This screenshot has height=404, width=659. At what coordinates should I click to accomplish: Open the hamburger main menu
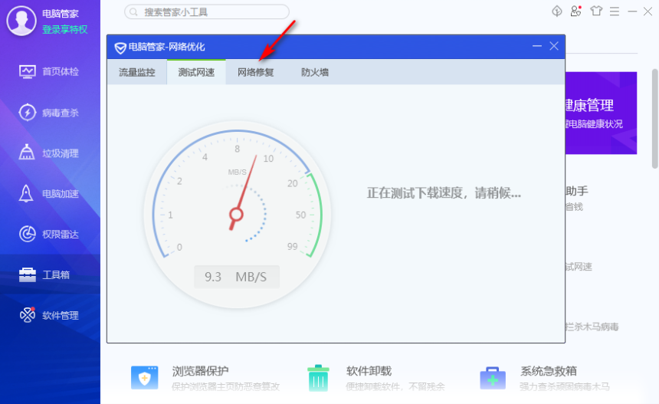tap(615, 11)
